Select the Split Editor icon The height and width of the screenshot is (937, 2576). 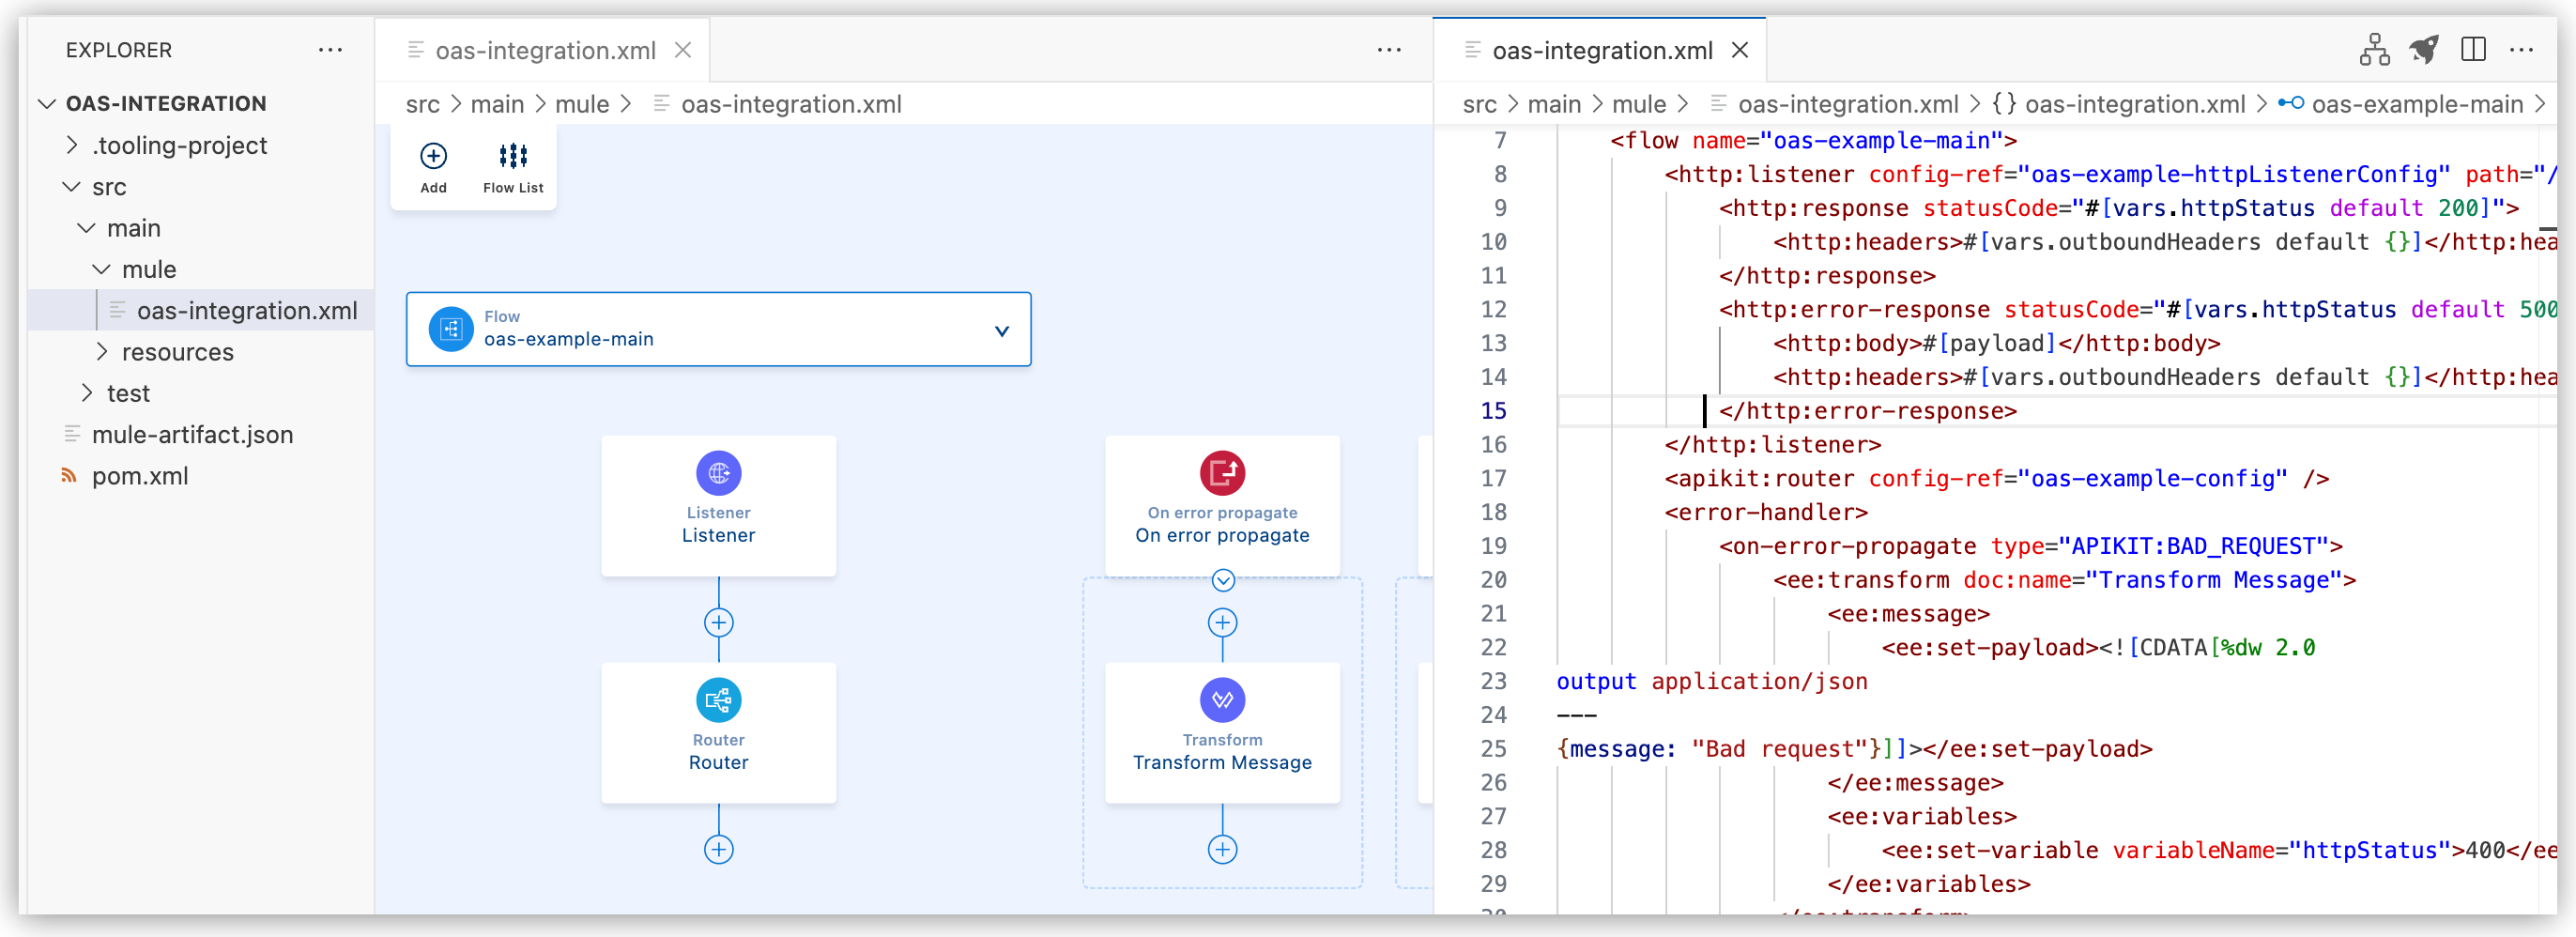click(2475, 50)
